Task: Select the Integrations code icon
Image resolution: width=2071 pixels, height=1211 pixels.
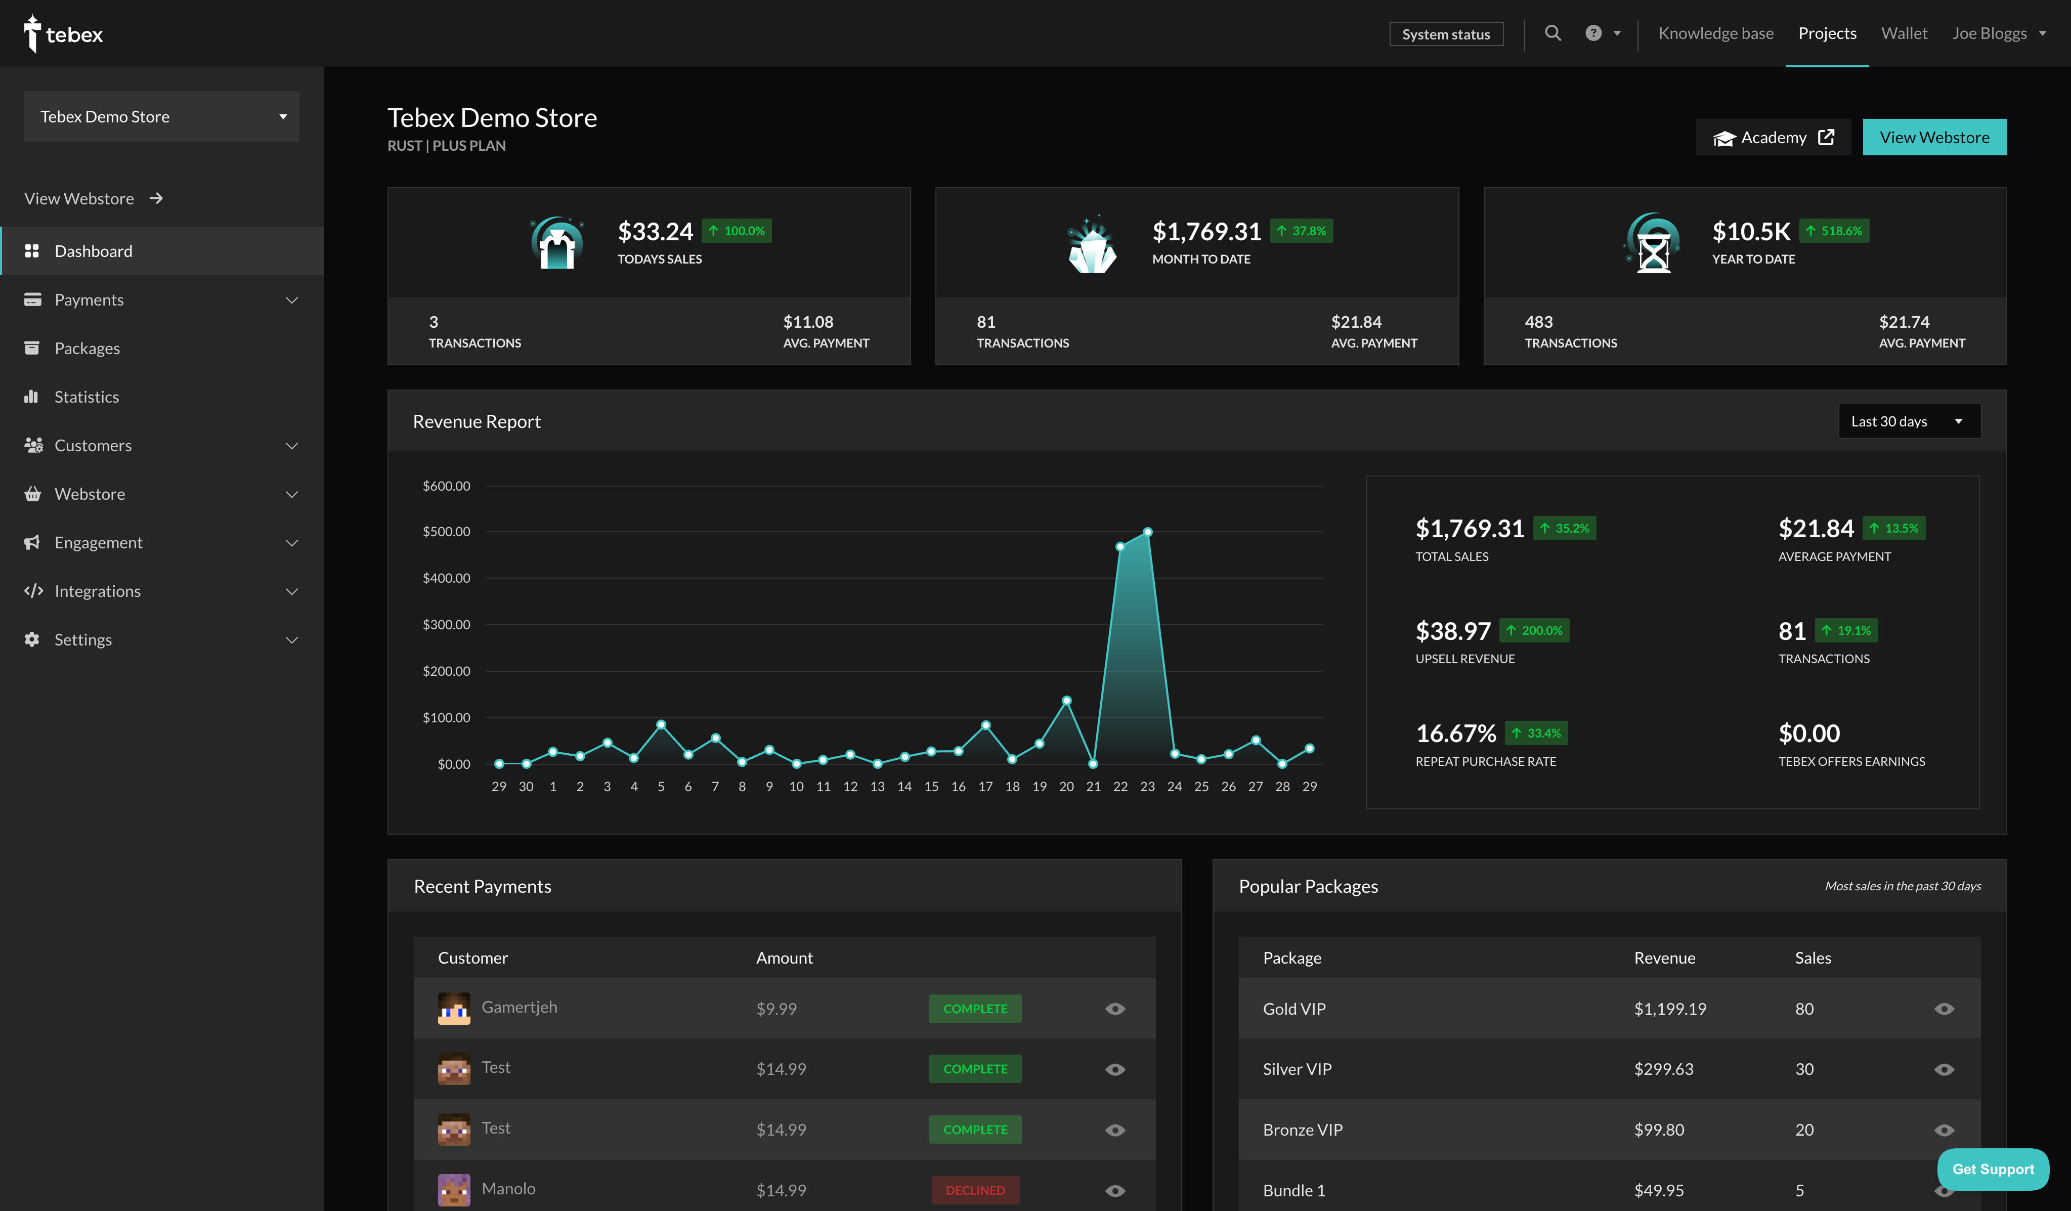Action: tap(33, 591)
